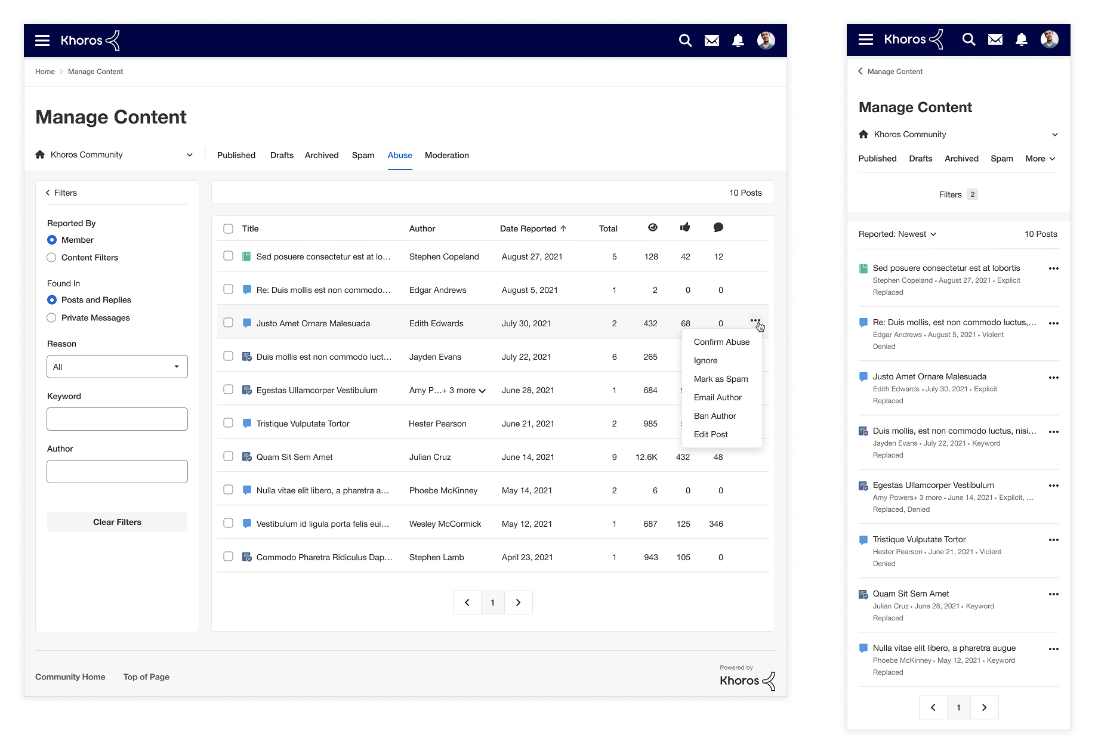
Task: Open the Reason dropdown set to All
Action: pos(117,367)
